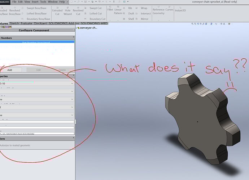Toggle Autosize to mated geometry option

(15, 145)
